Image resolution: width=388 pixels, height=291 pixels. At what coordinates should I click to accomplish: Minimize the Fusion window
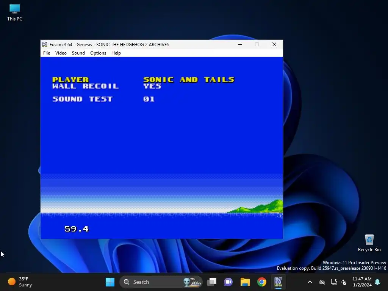(x=240, y=45)
